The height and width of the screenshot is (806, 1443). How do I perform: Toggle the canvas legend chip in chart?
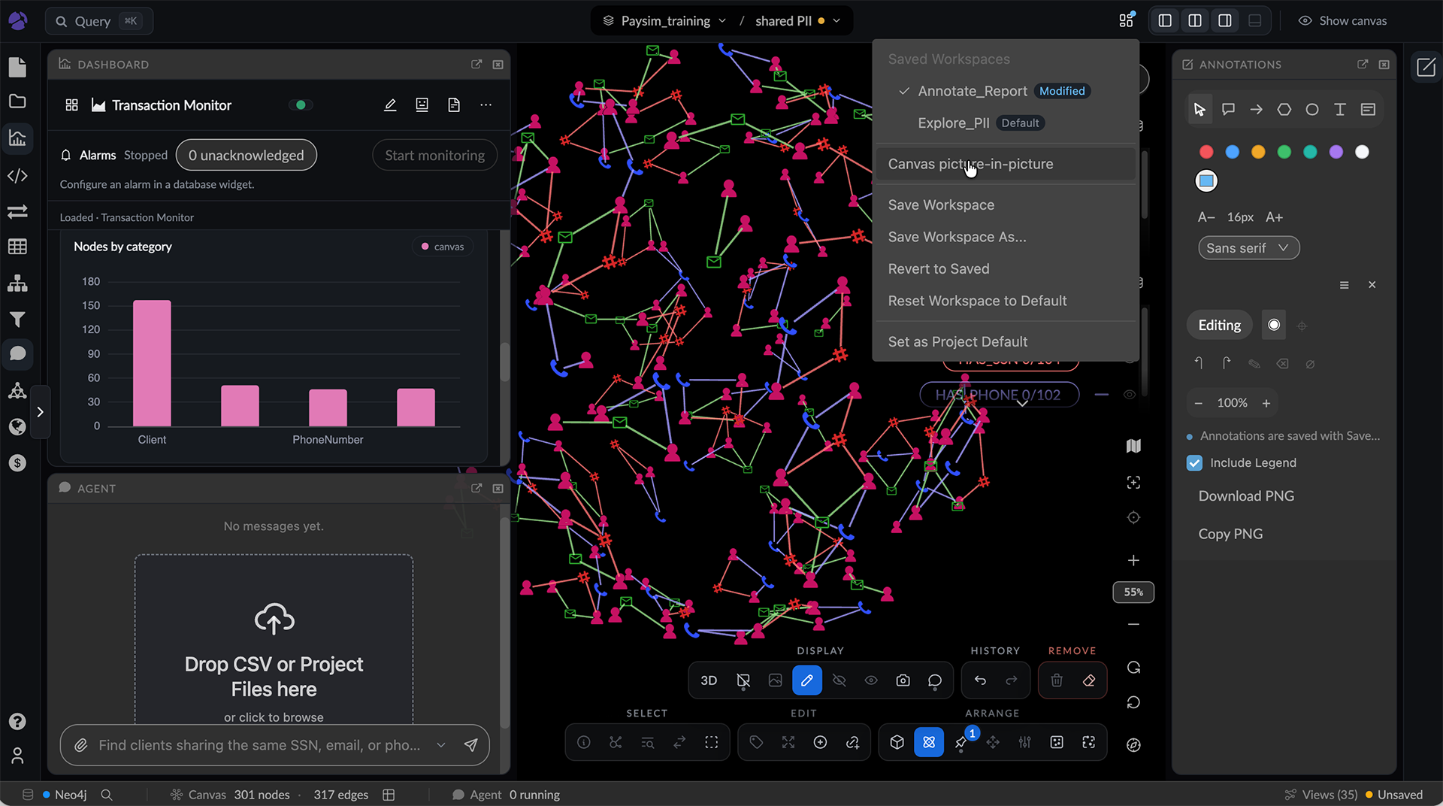pyautogui.click(x=443, y=247)
